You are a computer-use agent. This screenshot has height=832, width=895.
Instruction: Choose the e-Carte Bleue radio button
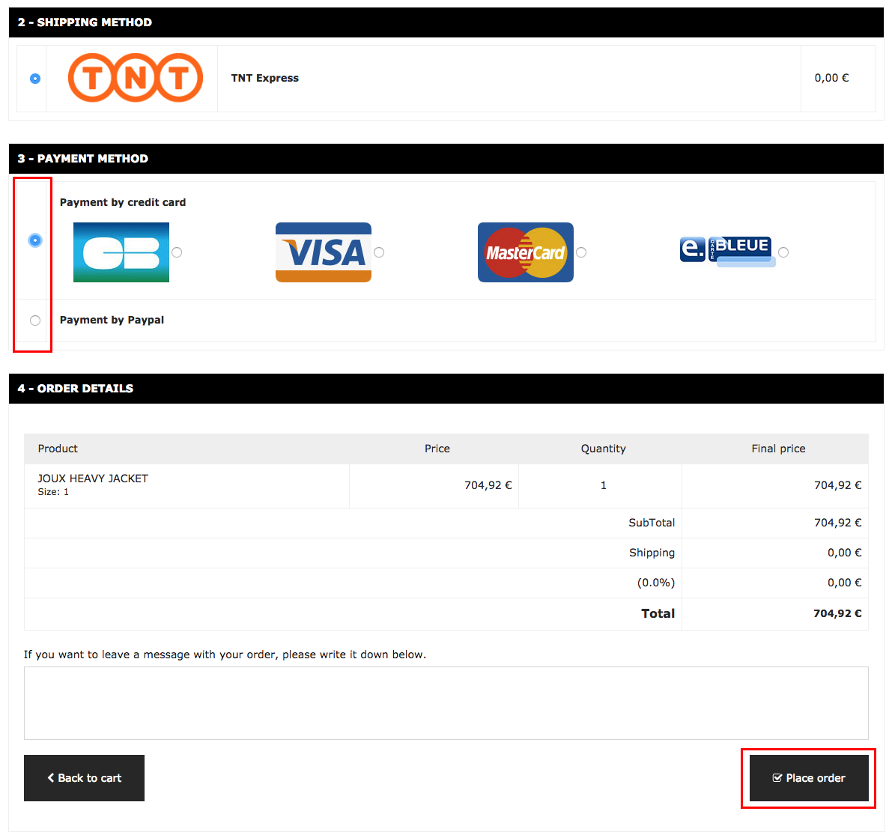(x=783, y=252)
